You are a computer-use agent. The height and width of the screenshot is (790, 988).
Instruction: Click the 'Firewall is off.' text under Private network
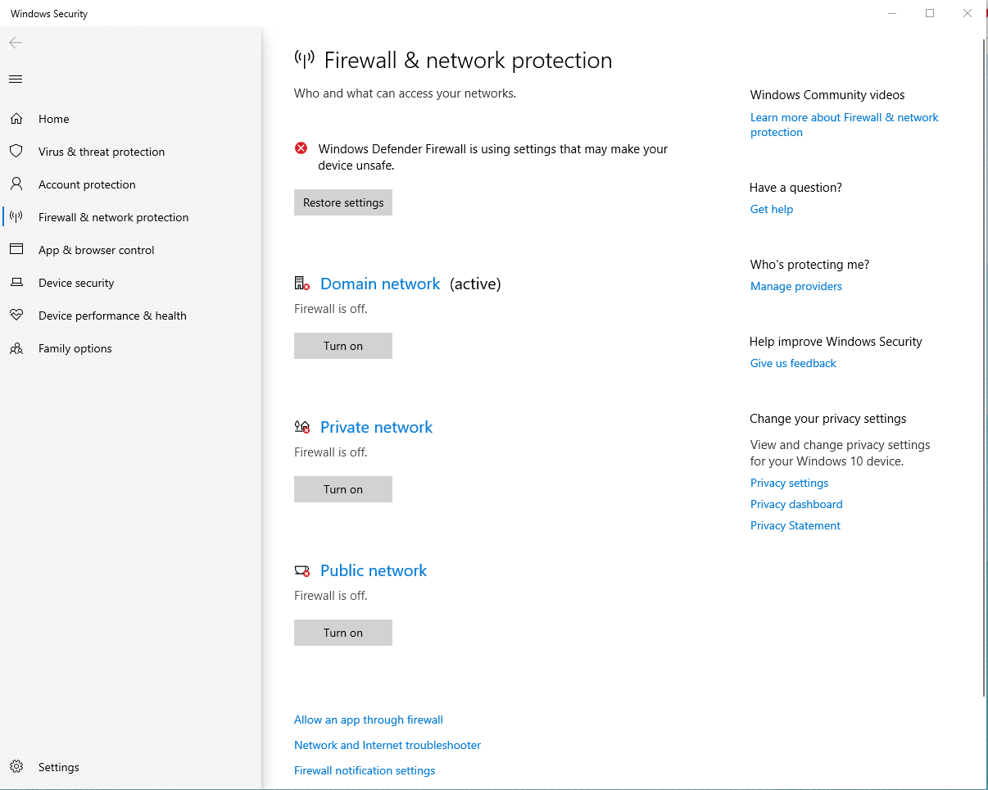pos(331,452)
